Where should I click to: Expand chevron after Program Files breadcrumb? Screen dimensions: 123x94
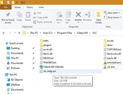click(74, 33)
